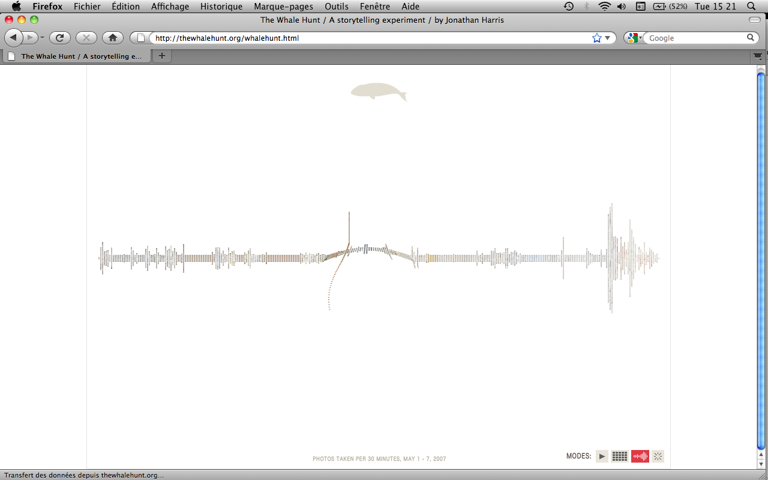
Task: Open the Édition menu
Action: (x=125, y=7)
